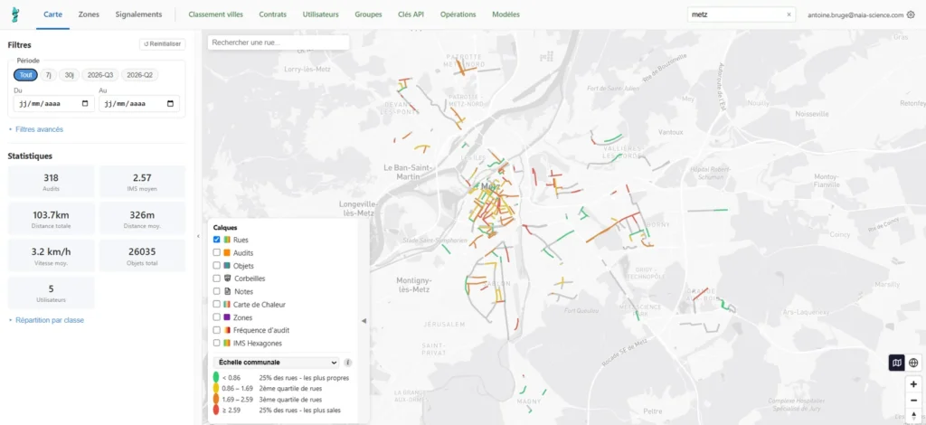
Task: Click the 26035 Objets total card
Action: point(142,256)
